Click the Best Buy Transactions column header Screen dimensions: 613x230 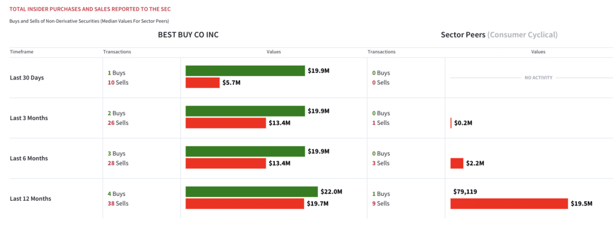[x=117, y=51]
